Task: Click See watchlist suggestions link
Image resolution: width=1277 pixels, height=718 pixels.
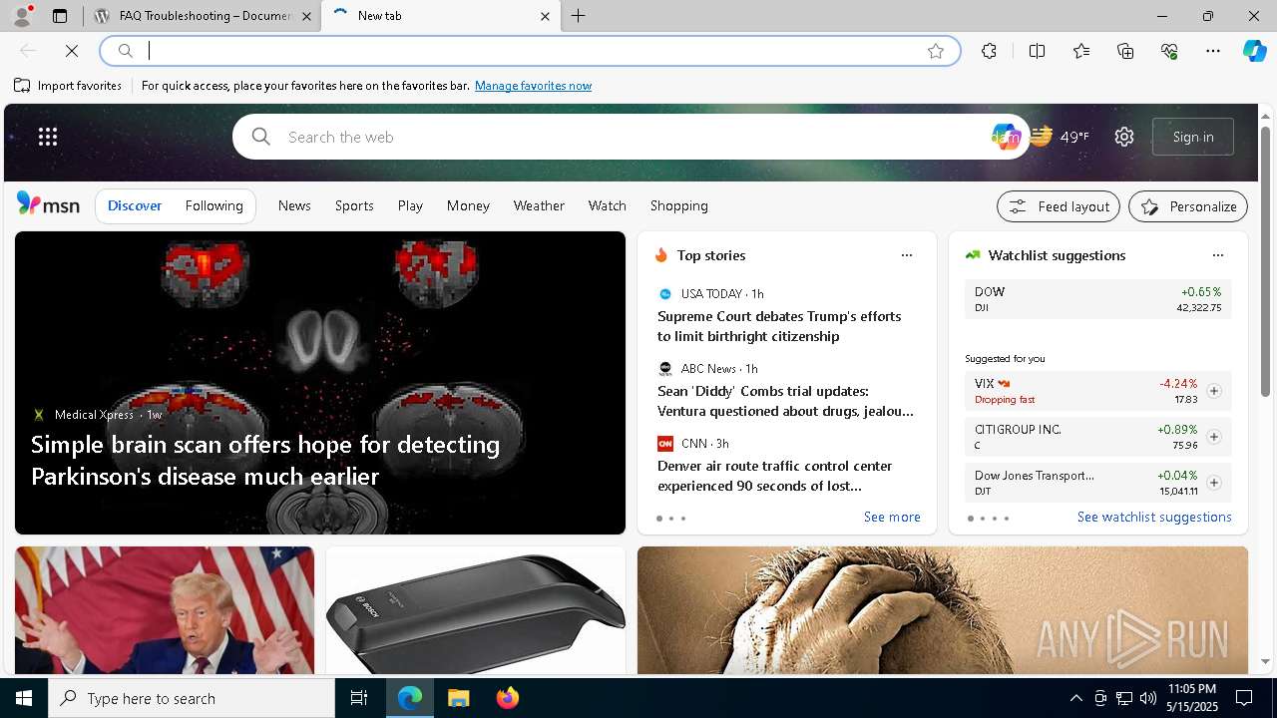Action: click(x=1154, y=517)
